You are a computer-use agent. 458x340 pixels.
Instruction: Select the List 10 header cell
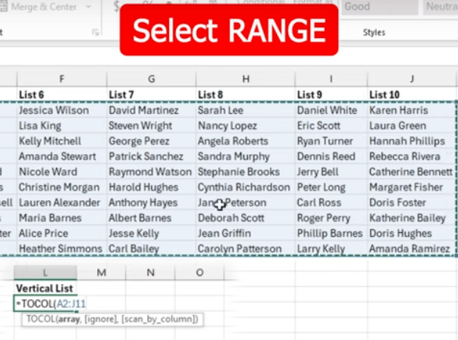[x=412, y=94]
